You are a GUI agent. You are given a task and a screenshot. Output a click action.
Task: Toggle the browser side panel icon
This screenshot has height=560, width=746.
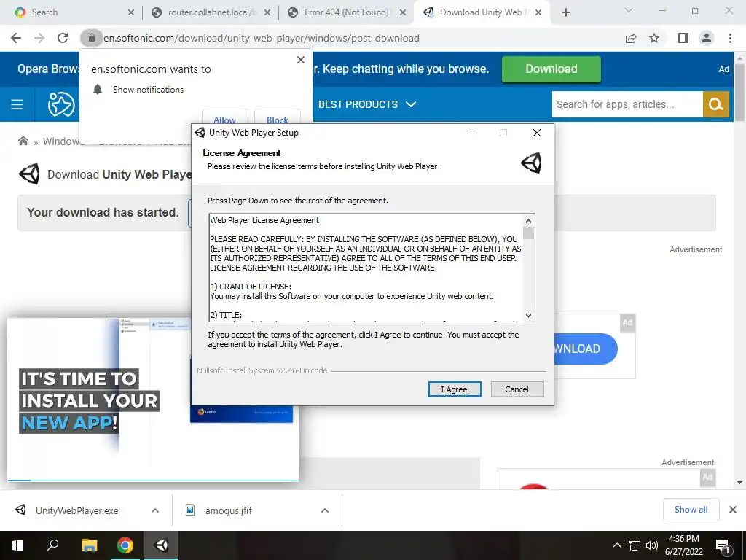coord(683,38)
